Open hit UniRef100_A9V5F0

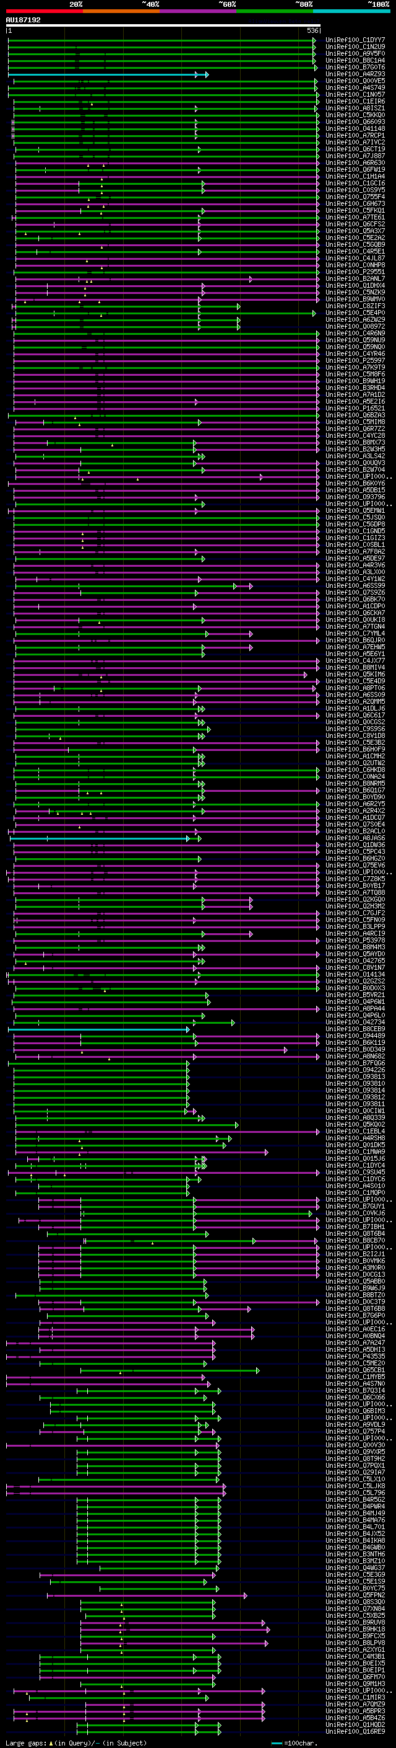(355, 53)
